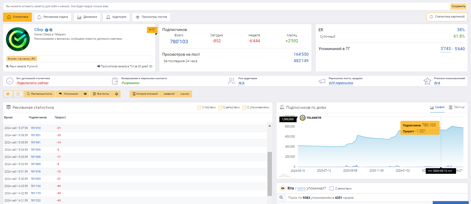Open the Рекламная отдача tab

tap(53, 17)
